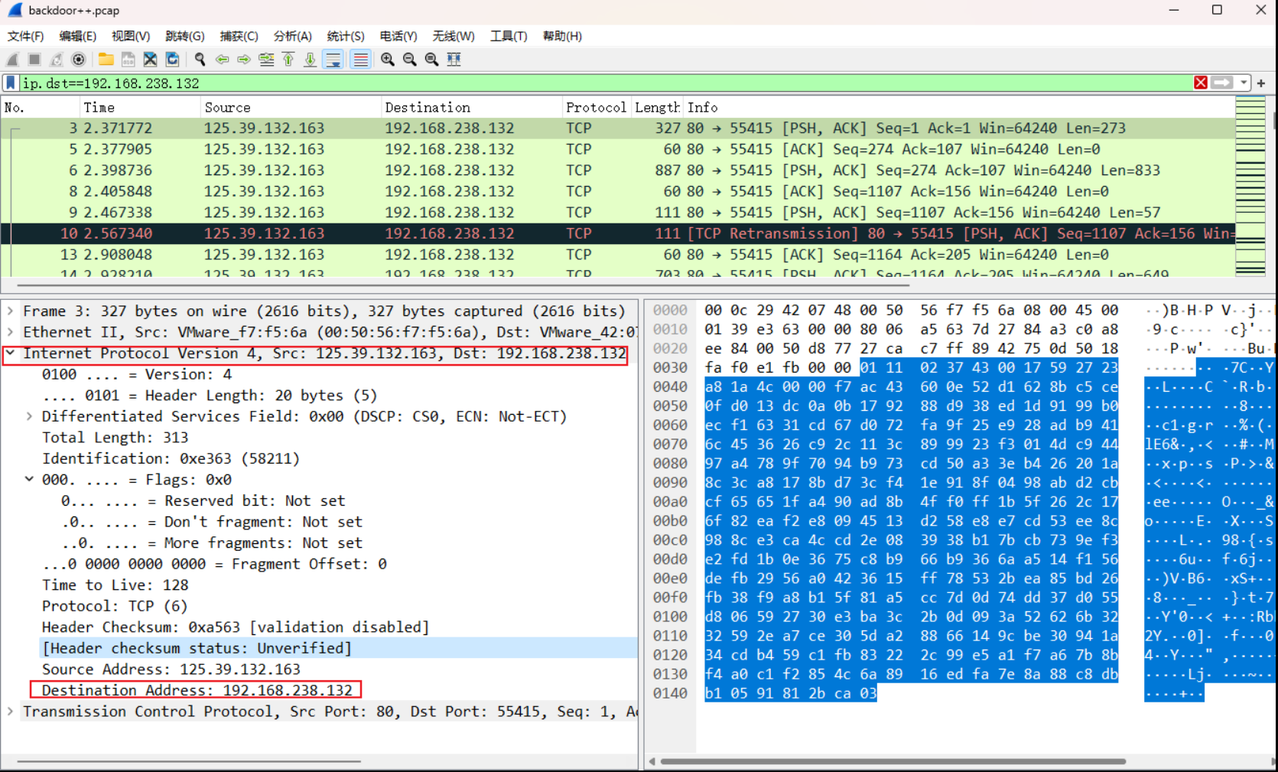This screenshot has height=772, width=1278.
Task: Click the display filter input field
Action: [604, 83]
